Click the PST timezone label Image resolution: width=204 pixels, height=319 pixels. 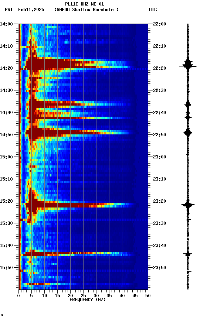(9, 10)
